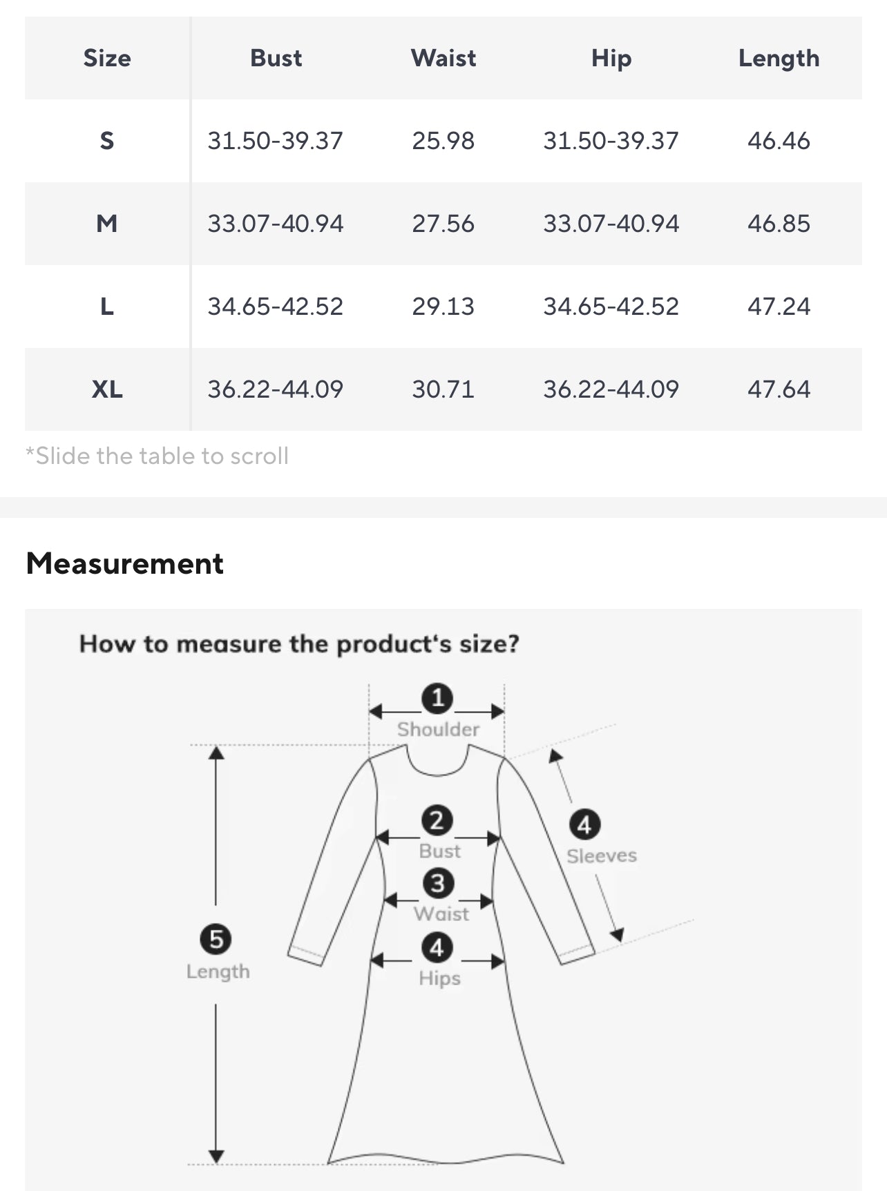Image resolution: width=887 pixels, height=1191 pixels.
Task: Choose the S size row label
Action: (x=107, y=141)
